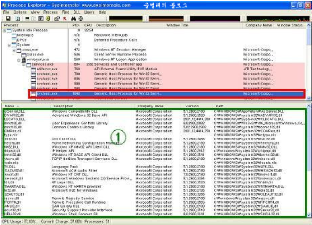Open the process Properties toolbar icon

click(57, 19)
